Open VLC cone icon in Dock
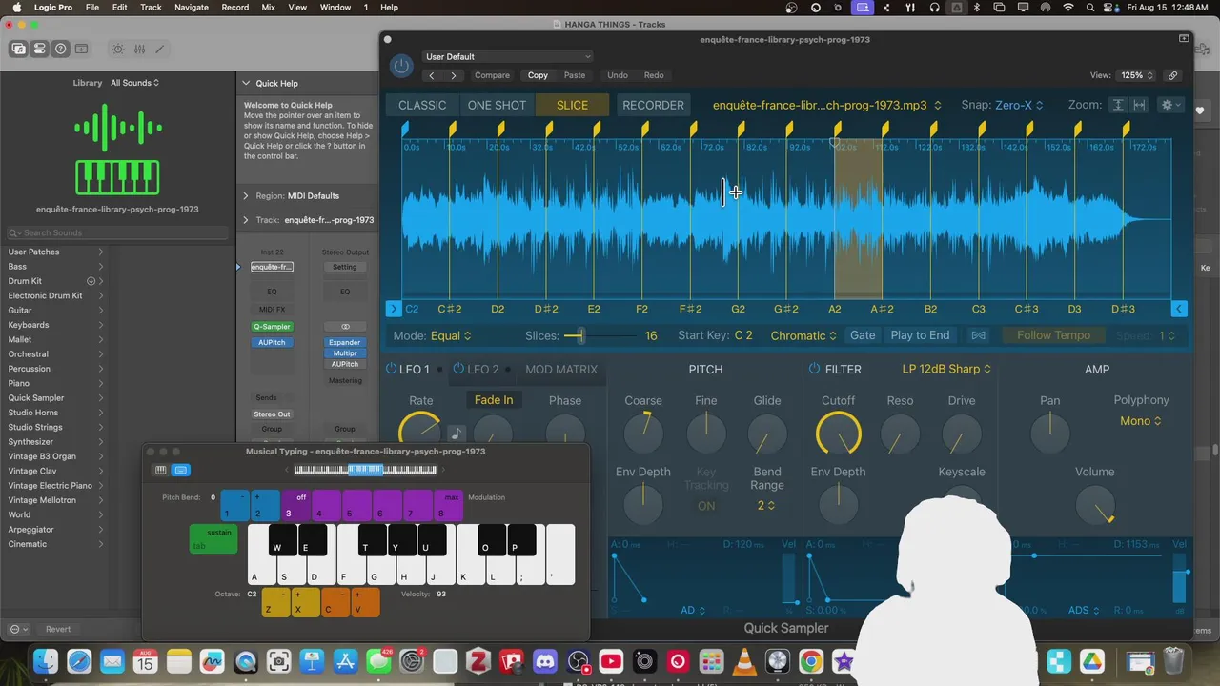 tap(744, 661)
